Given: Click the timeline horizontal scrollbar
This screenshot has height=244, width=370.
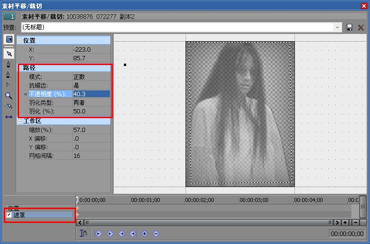Looking at the screenshot, I should (209, 222).
